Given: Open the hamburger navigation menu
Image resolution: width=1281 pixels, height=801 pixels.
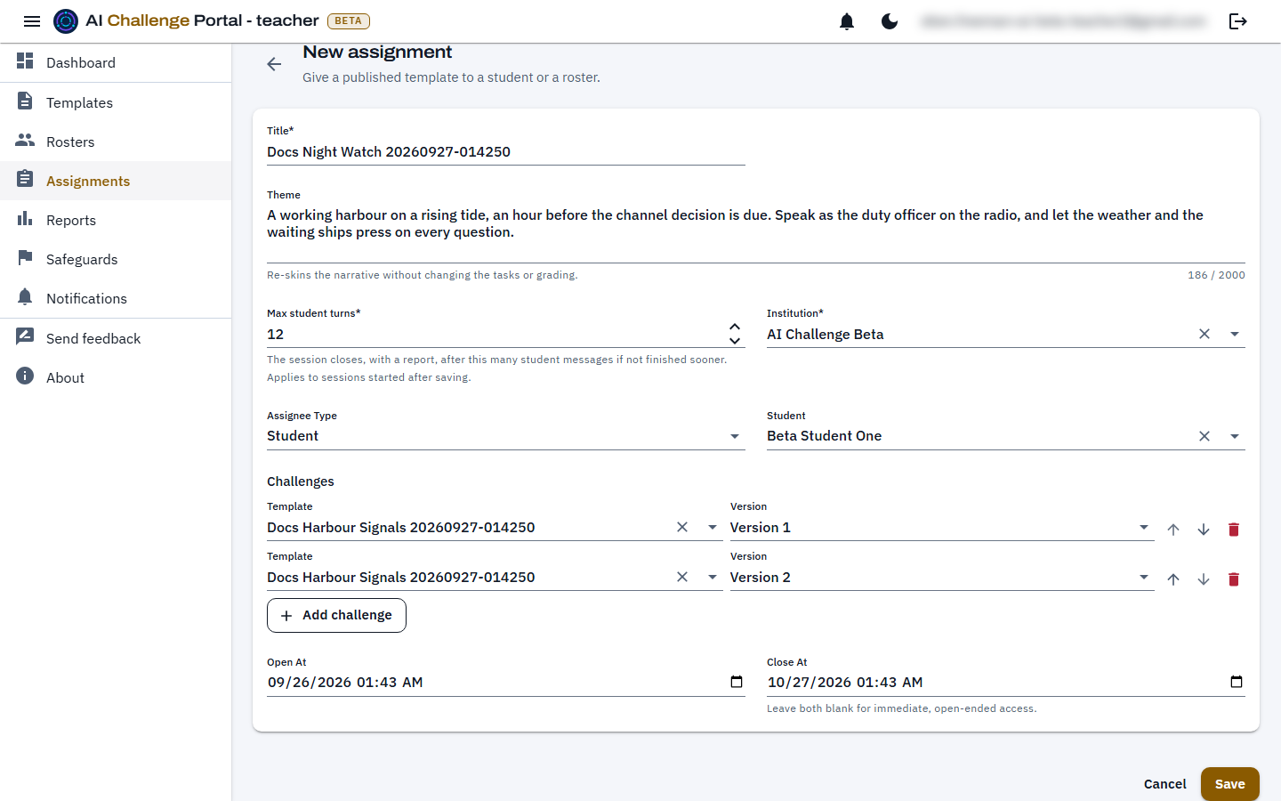Looking at the screenshot, I should 32,21.
